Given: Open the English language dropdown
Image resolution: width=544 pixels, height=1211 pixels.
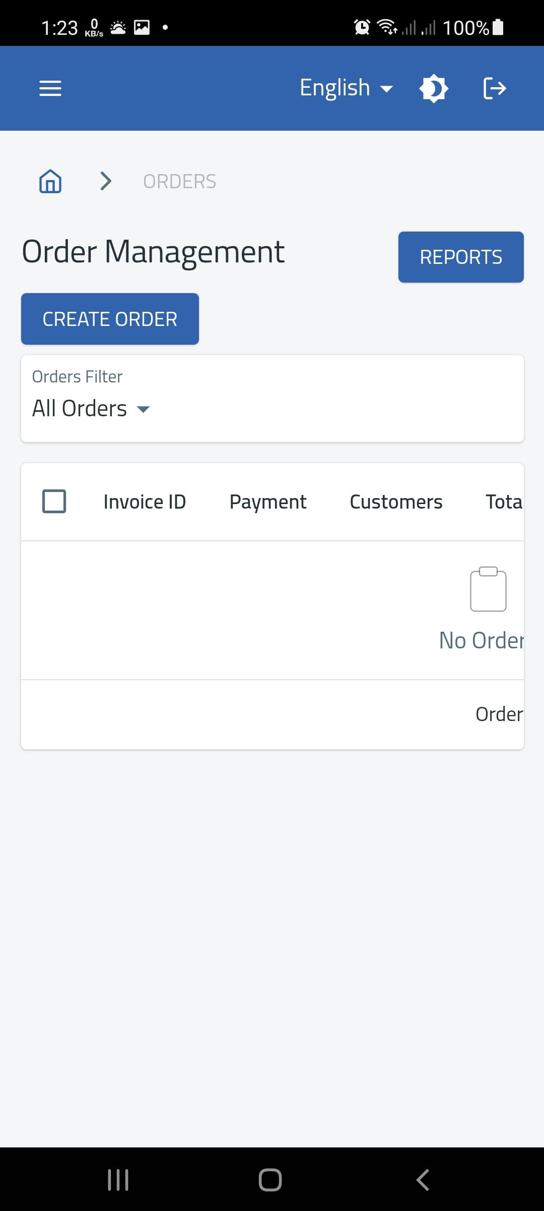Looking at the screenshot, I should coord(347,88).
